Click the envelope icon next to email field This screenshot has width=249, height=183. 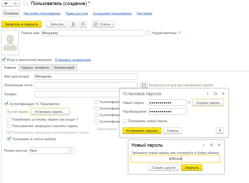point(144,85)
